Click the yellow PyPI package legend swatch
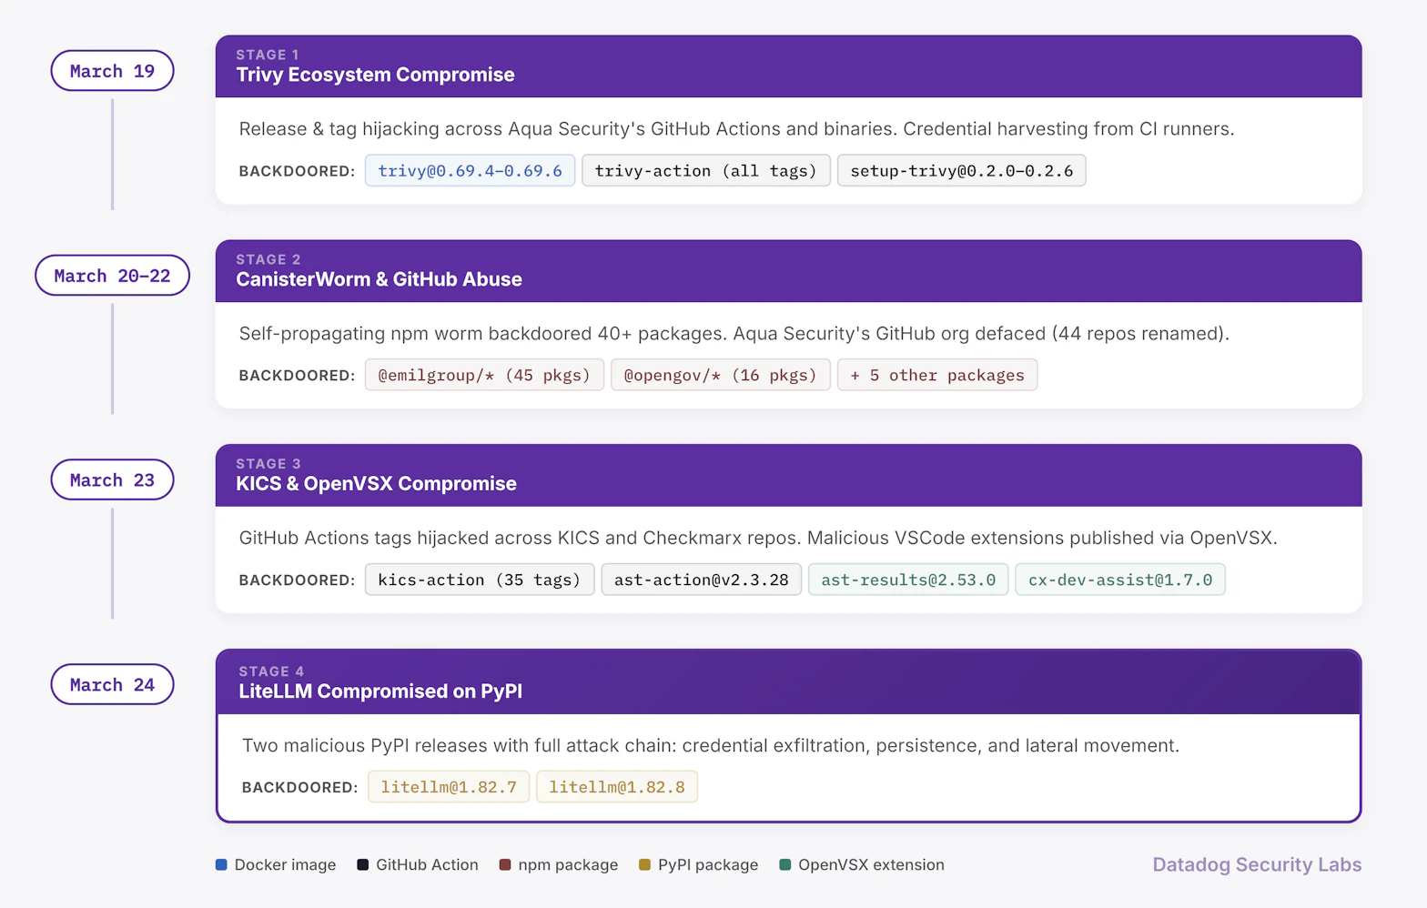This screenshot has height=908, width=1427. pos(645,864)
